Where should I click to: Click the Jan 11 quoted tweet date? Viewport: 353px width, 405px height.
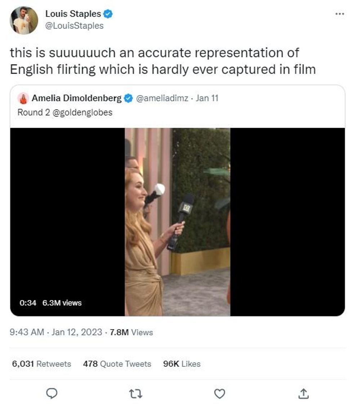click(207, 98)
